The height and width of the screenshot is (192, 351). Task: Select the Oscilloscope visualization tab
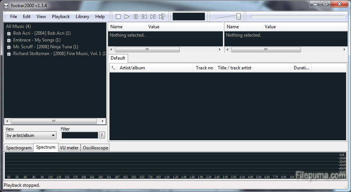(x=95, y=148)
